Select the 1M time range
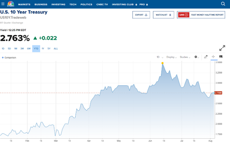This screenshot has width=230, height=147. coord(16,49)
